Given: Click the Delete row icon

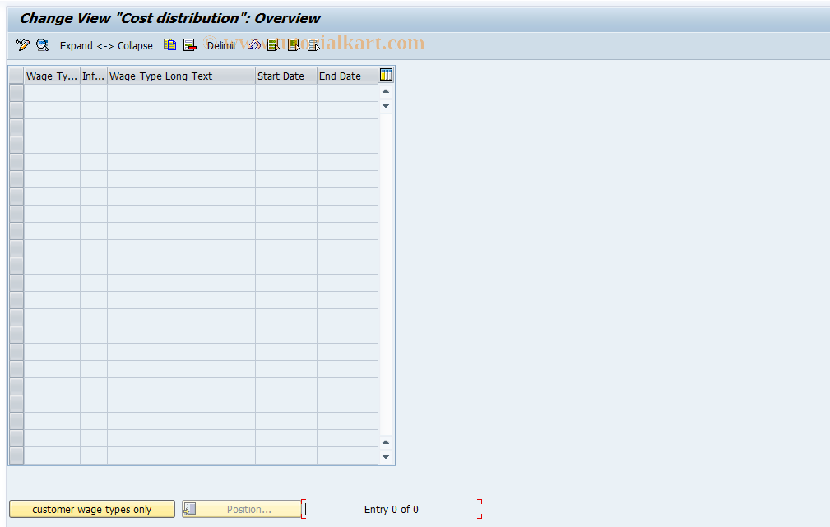Looking at the screenshot, I should tap(189, 45).
